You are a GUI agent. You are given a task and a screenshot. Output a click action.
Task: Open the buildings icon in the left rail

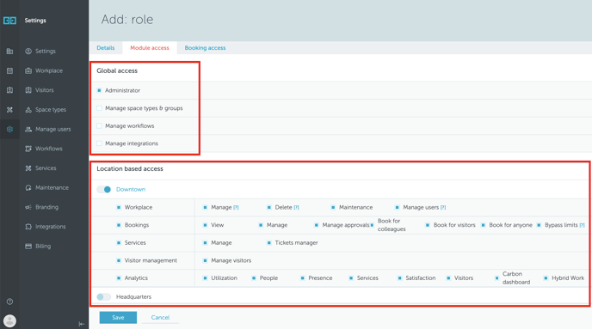(x=9, y=52)
